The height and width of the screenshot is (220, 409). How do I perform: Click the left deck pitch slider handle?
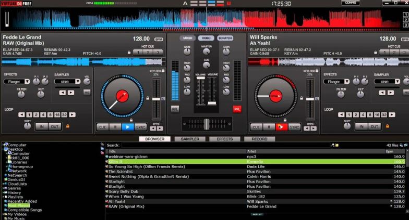click(x=156, y=99)
